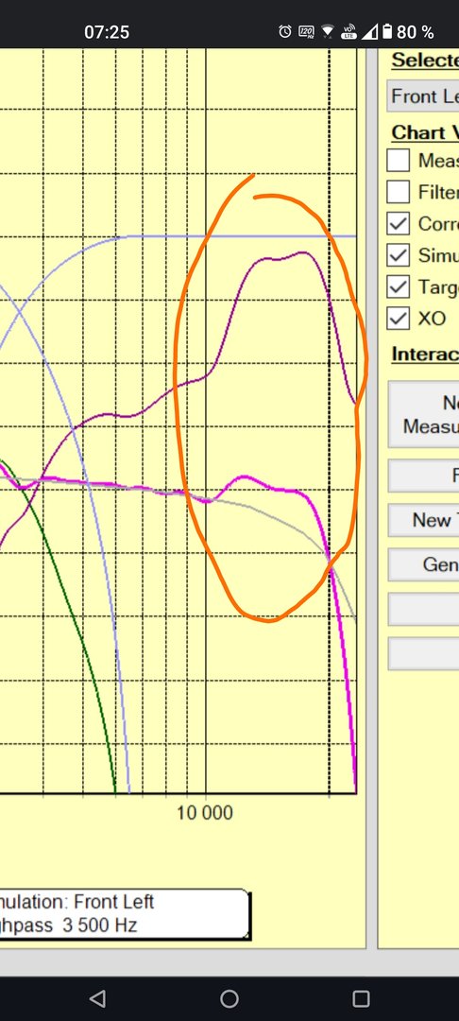Image resolution: width=459 pixels, height=1021 pixels.
Task: Toggle the Meas... chart view checkbox
Action: pos(398,160)
